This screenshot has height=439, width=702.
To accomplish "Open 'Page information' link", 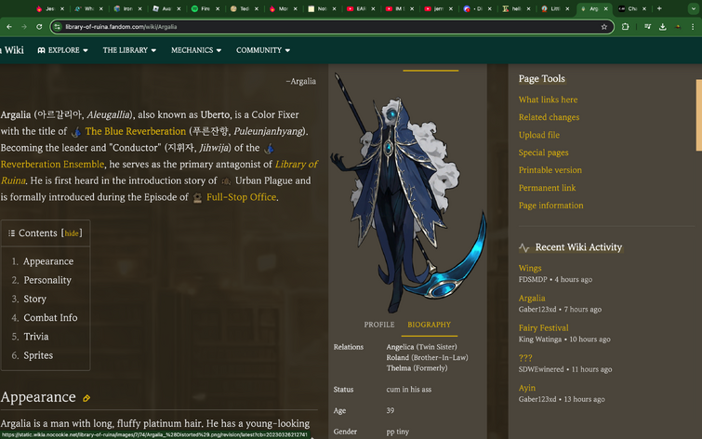I will 550,206.
